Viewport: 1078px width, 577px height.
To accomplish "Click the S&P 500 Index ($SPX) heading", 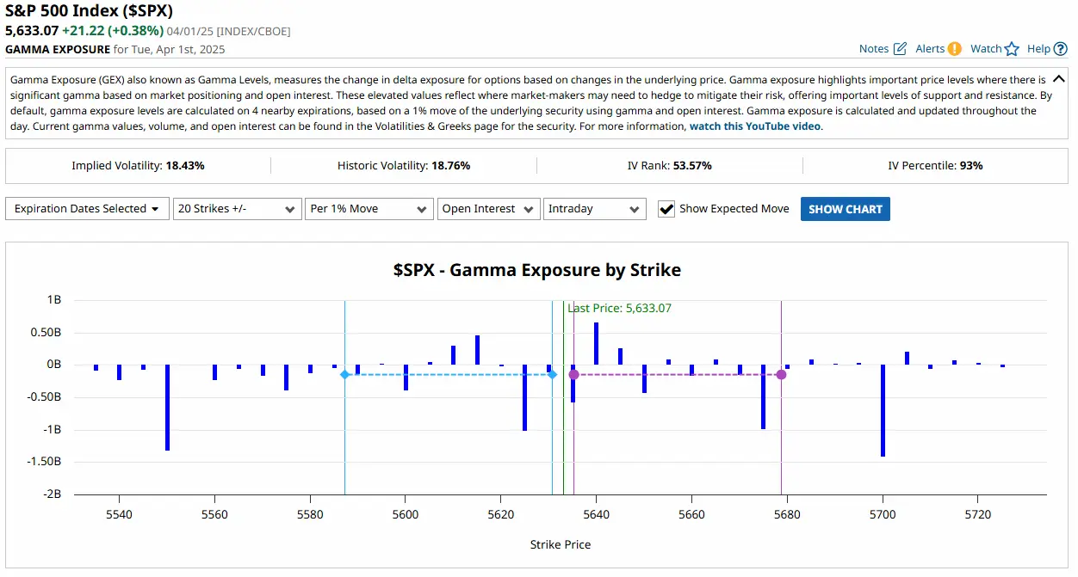I will (x=89, y=11).
